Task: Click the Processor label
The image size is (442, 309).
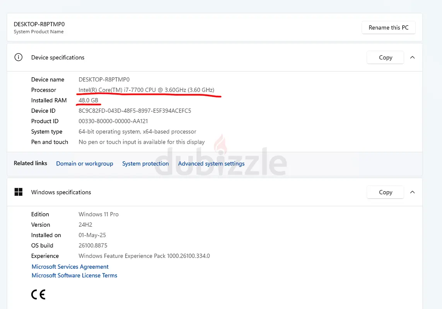Action: 44,90
